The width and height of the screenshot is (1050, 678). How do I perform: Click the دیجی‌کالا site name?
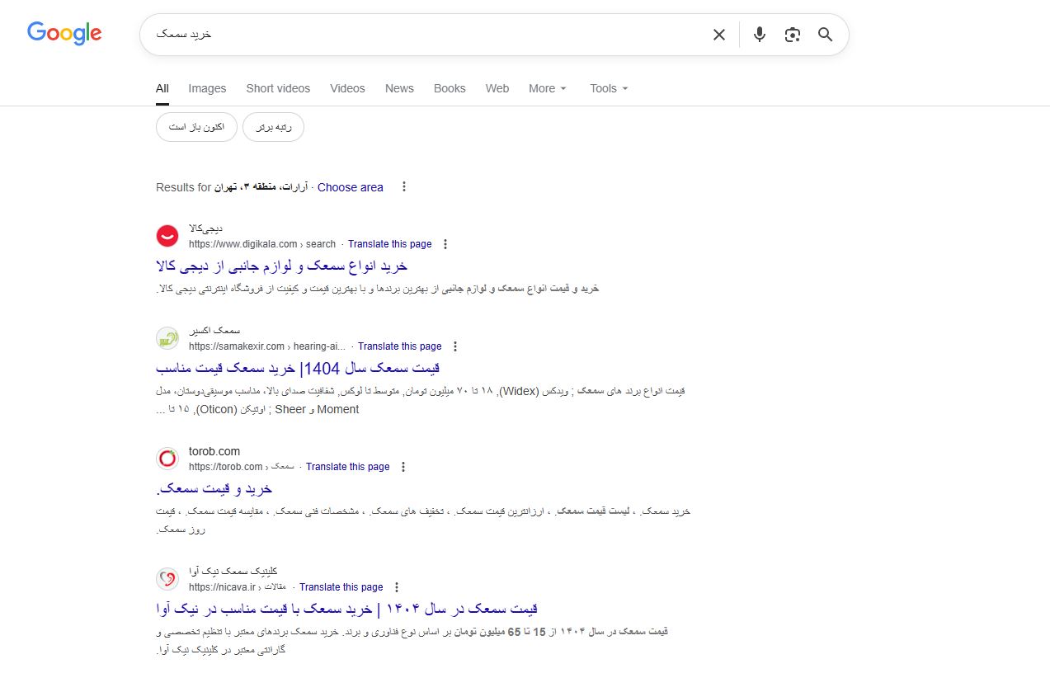click(x=205, y=228)
